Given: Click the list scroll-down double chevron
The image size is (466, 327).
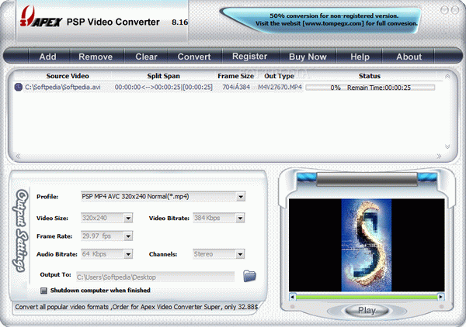Looking at the screenshot, I should coord(447,146).
